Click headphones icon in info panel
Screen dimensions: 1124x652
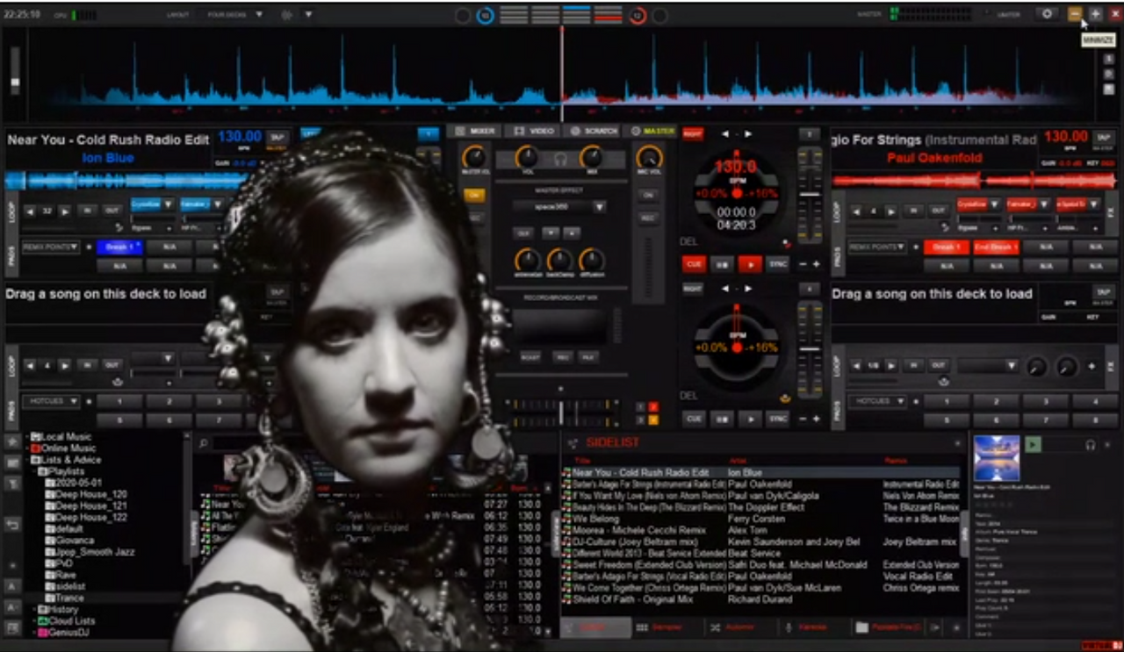[1091, 445]
